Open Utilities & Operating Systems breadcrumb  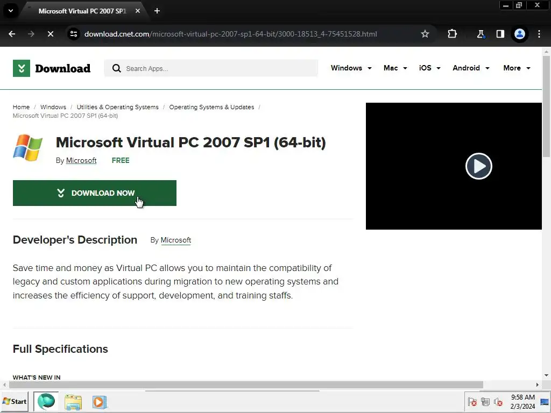click(117, 107)
